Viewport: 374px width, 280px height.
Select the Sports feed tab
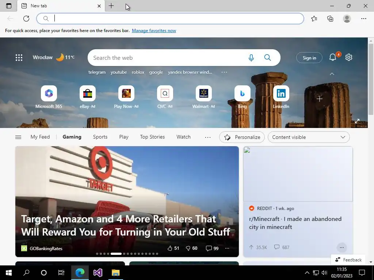coord(100,137)
